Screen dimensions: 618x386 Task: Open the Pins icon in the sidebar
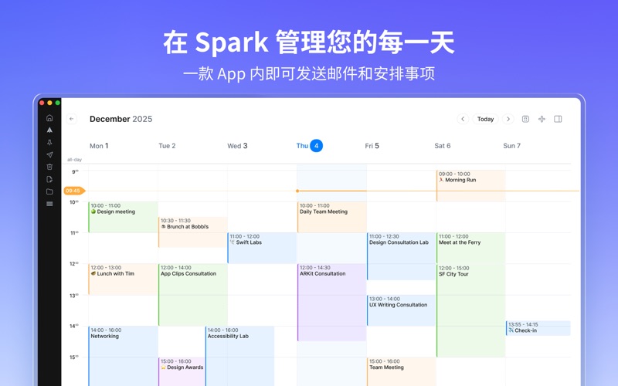[49, 142]
